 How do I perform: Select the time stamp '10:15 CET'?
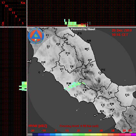(120, 35)
